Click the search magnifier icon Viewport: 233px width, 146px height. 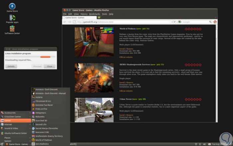point(210,22)
